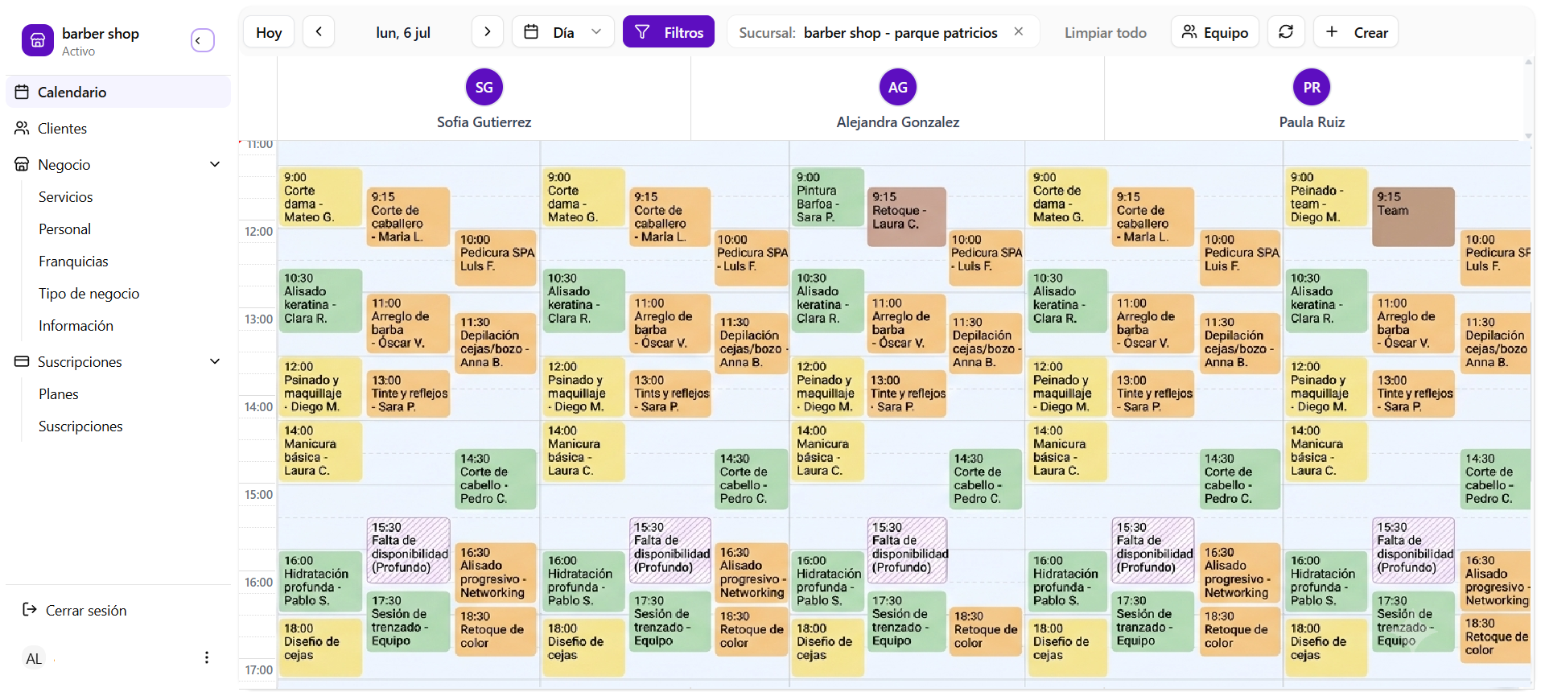
Task: Open Personal submenu item
Action: (64, 229)
